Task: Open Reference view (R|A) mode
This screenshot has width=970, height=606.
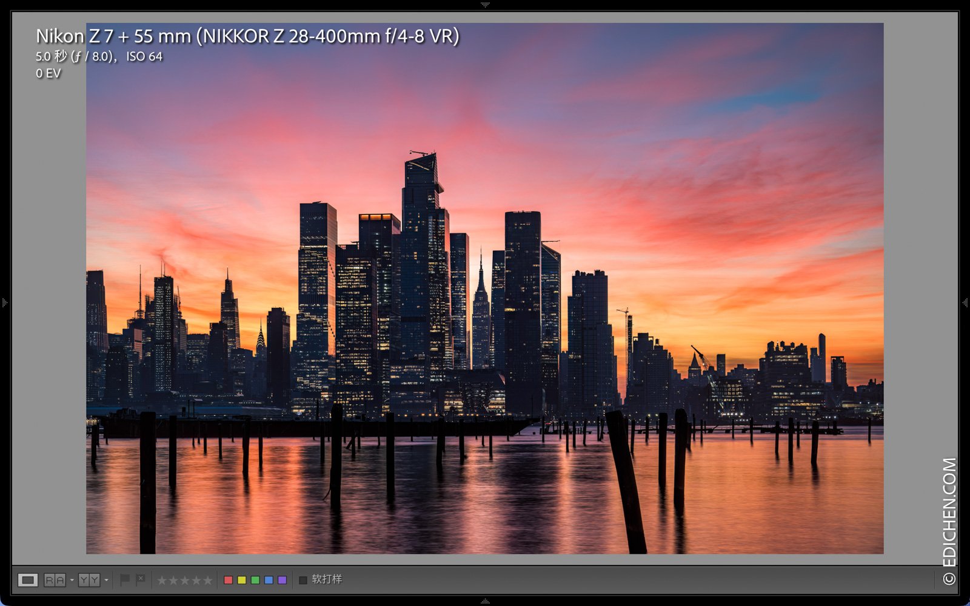Action: (55, 580)
